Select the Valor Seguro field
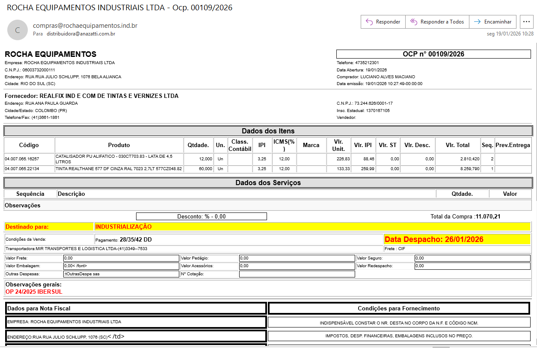The height and width of the screenshot is (348, 537). (472, 258)
